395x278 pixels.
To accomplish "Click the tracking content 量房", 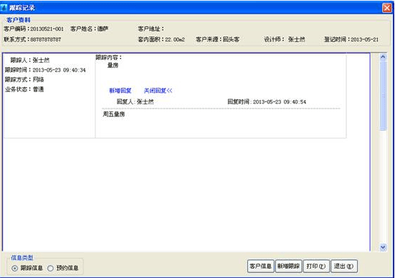I will [113, 66].
